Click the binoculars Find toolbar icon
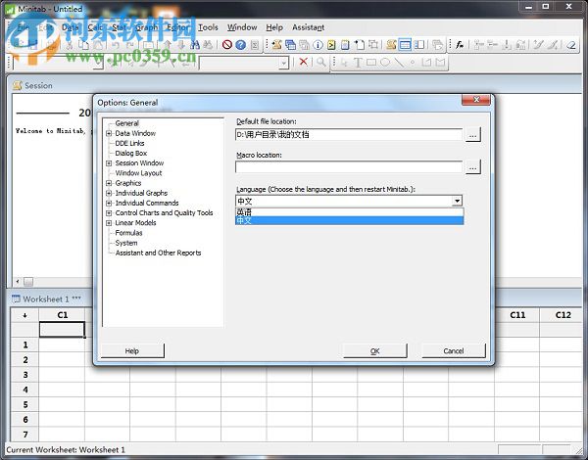The image size is (588, 460). (x=195, y=45)
